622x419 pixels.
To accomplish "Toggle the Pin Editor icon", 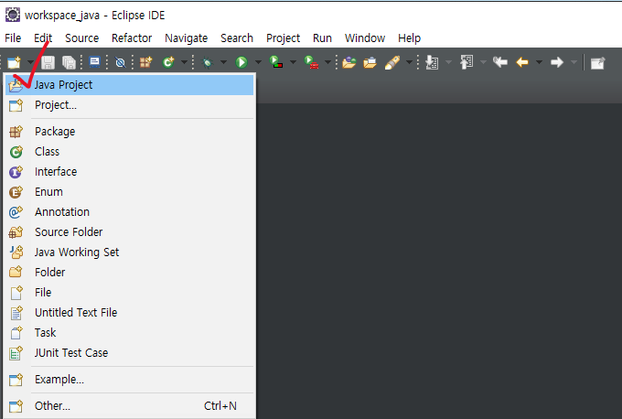I will [597, 63].
